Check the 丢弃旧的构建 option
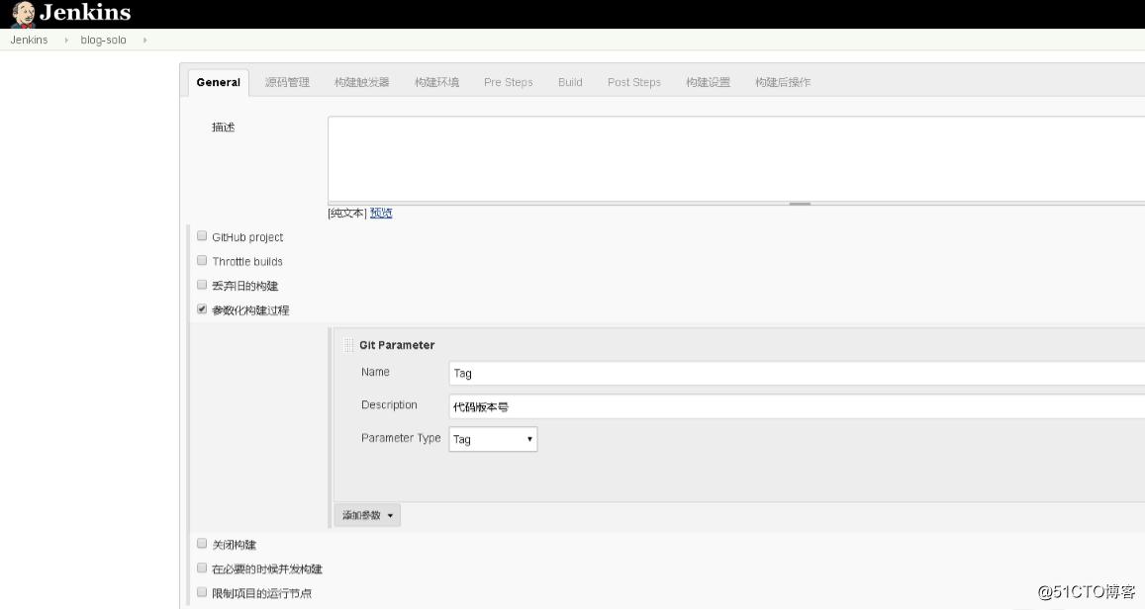 click(x=202, y=285)
